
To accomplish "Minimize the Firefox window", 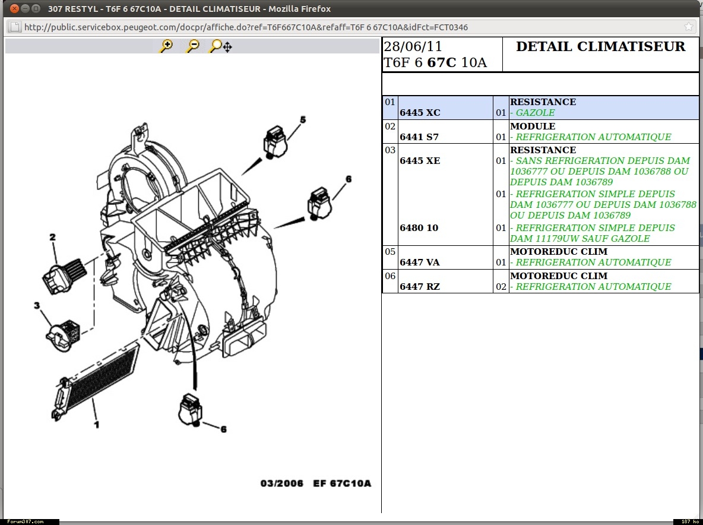I will [x=25, y=8].
